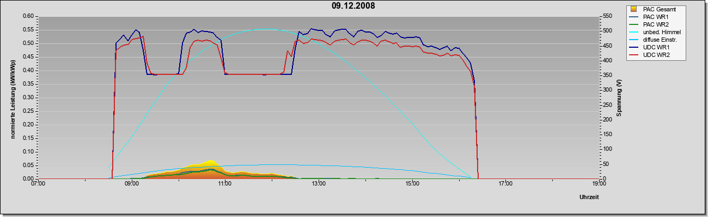
Task: Click the PAC Gesamt orange legend swatch
Action: (x=633, y=9)
